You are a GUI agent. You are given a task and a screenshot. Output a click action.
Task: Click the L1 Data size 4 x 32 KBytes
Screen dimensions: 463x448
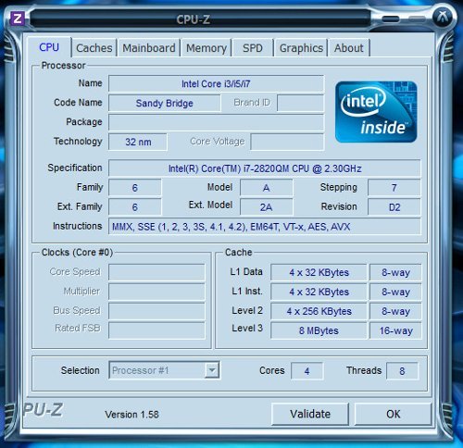[x=319, y=272]
